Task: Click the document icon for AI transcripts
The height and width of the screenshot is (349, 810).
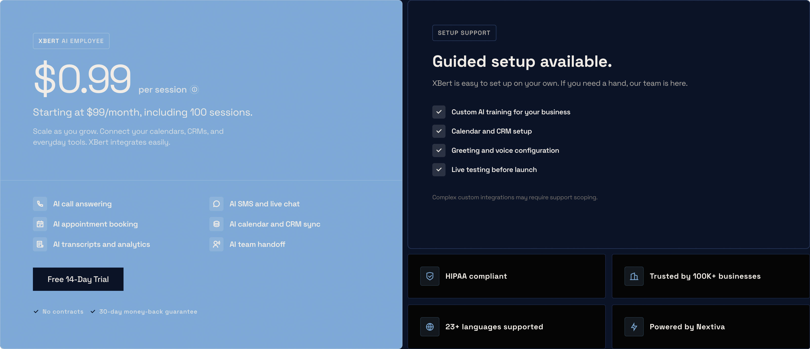Action: [40, 244]
